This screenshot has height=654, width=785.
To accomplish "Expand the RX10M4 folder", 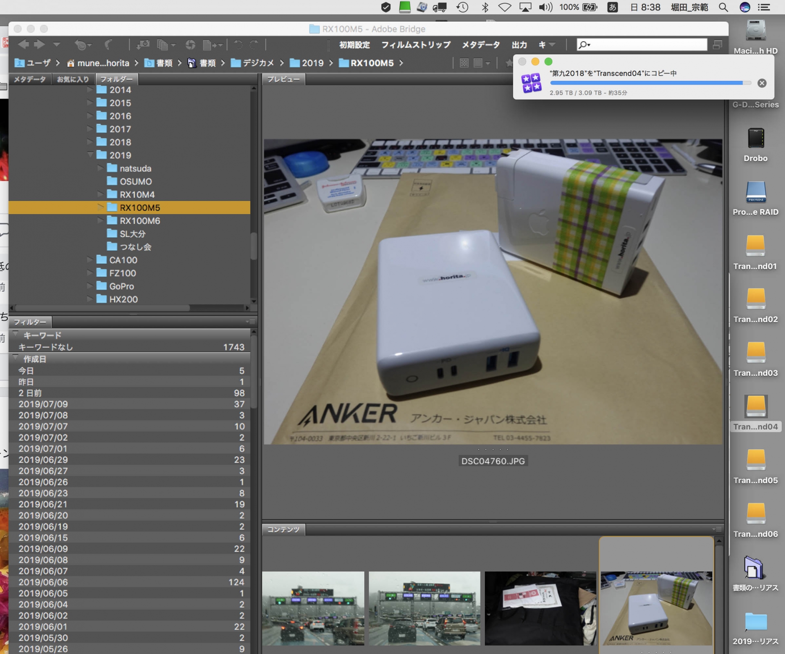I will (100, 194).
